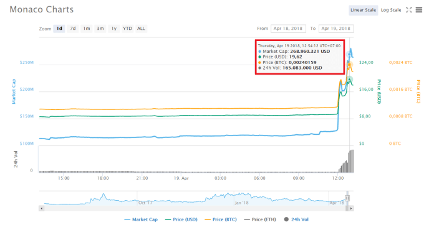The height and width of the screenshot is (225, 434).
Task: Select the 1d zoom range
Action: [x=59, y=29]
